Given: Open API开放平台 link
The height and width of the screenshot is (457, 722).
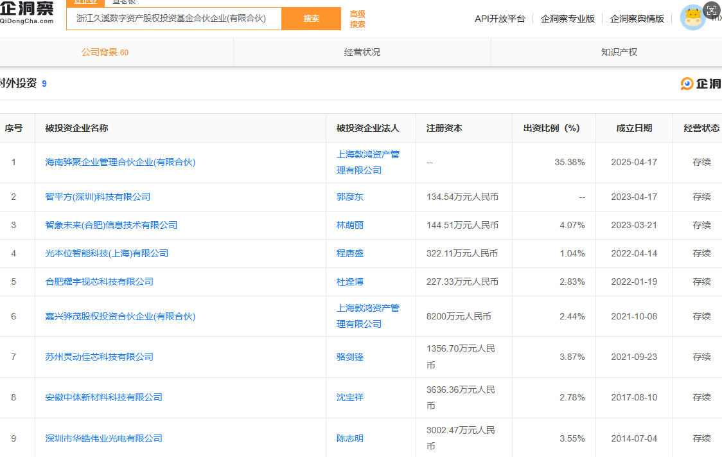Looking at the screenshot, I should (500, 19).
